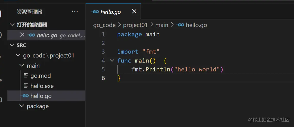
Task: Click line number 6 in the editor gutter
Action: [x=103, y=78]
